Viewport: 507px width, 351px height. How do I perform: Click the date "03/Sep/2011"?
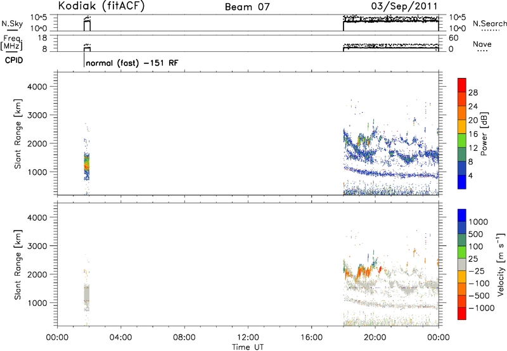click(404, 6)
